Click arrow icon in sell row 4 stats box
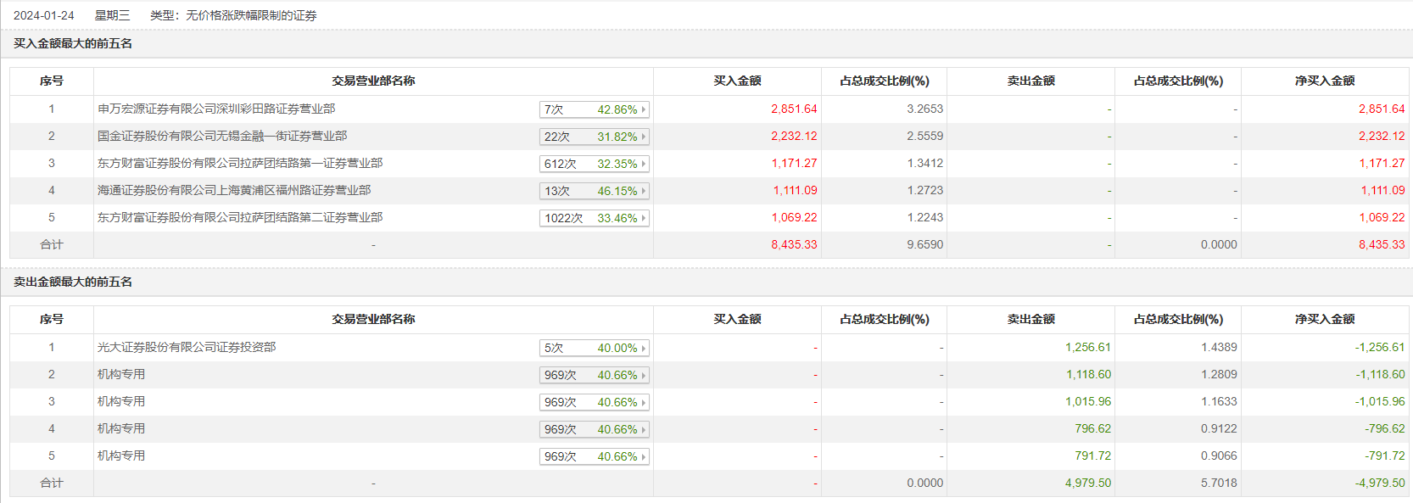Viewport: 1413px width, 503px height. (644, 429)
